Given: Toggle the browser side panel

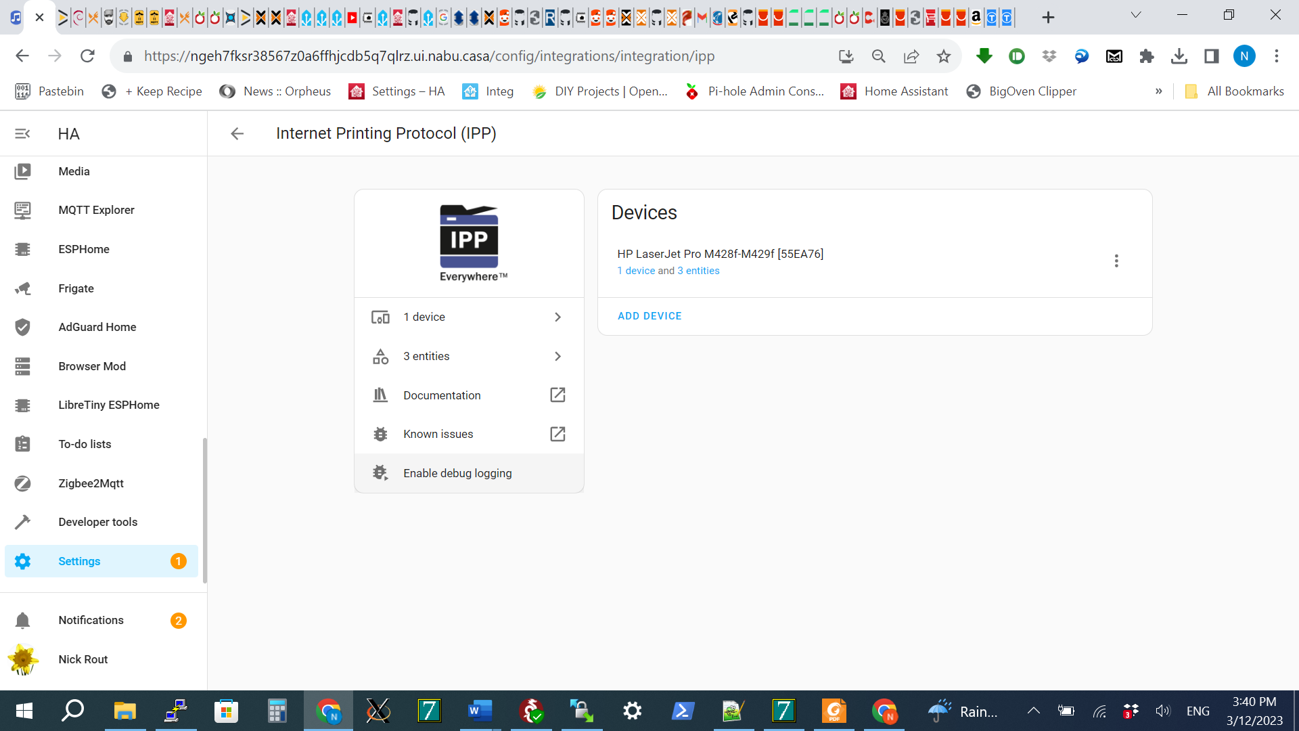Looking at the screenshot, I should point(1211,56).
